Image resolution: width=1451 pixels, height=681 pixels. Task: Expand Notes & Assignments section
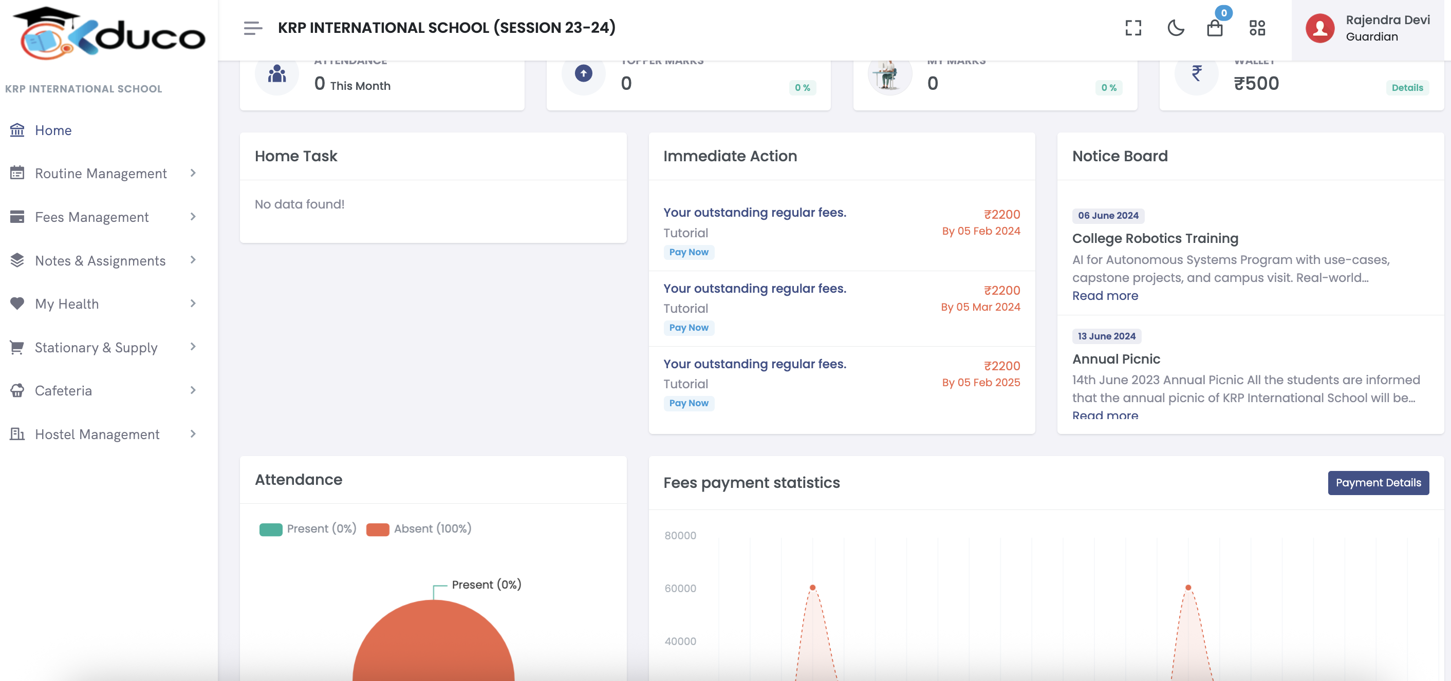click(x=193, y=260)
